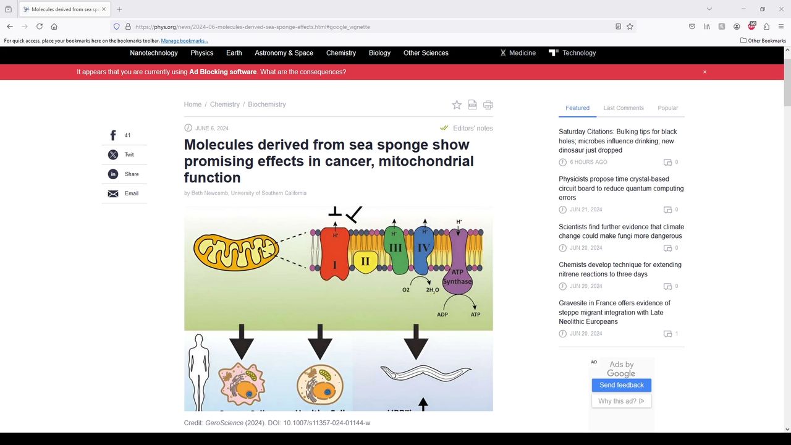This screenshot has height=445, width=791.
Task: Open the Chemistry menu in the navigation bar
Action: 341,53
